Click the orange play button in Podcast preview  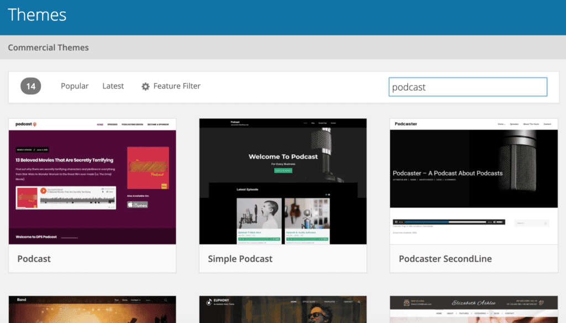43,191
